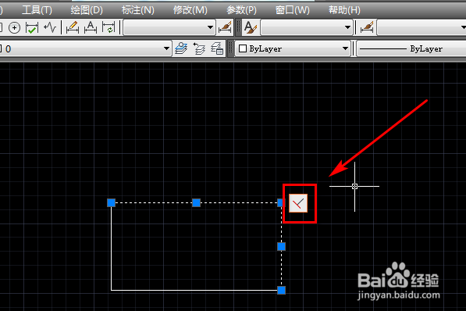Select the Center Mark circle-plus tool
Screen dimensions: 466x311
pyautogui.click(x=14, y=27)
